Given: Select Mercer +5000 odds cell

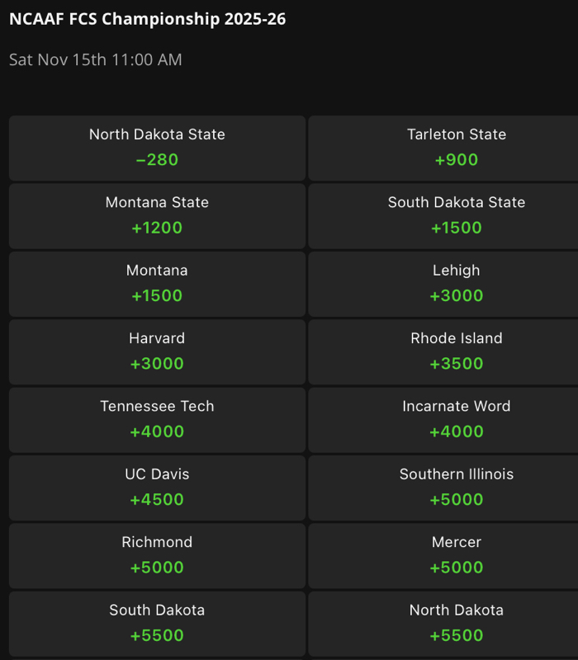Looking at the screenshot, I should pos(457,555).
